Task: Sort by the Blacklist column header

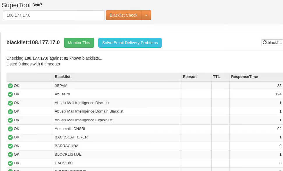Action: [62, 77]
